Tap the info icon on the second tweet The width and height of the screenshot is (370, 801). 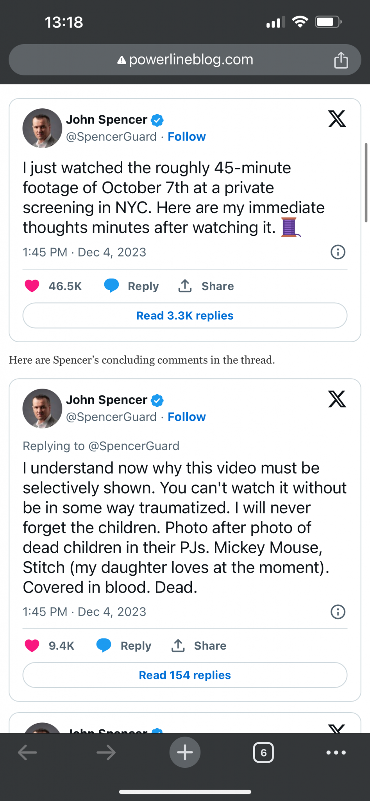click(338, 612)
